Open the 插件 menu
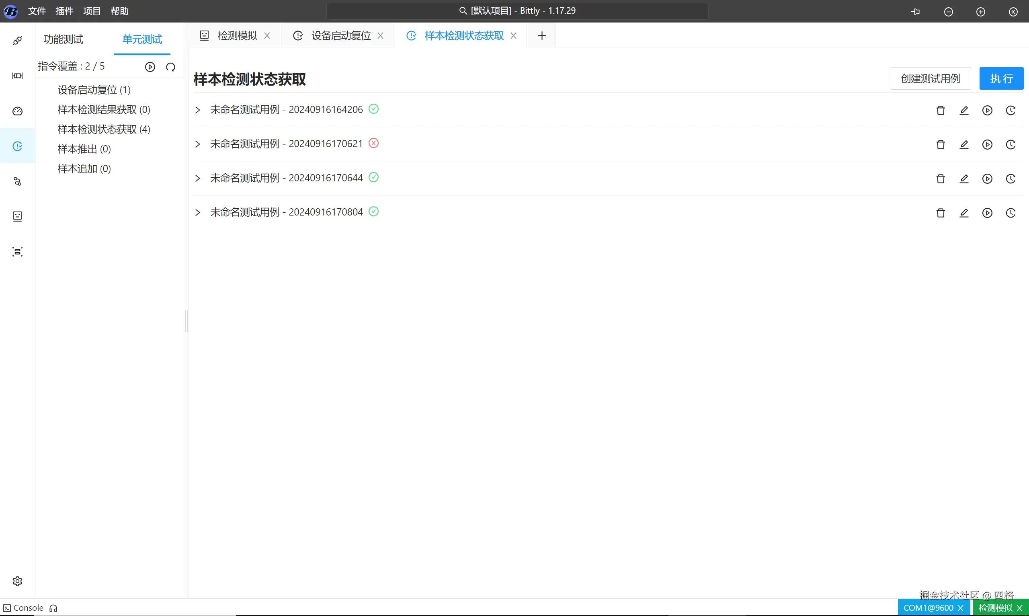Screen dimensions: 1029x616 pos(64,11)
